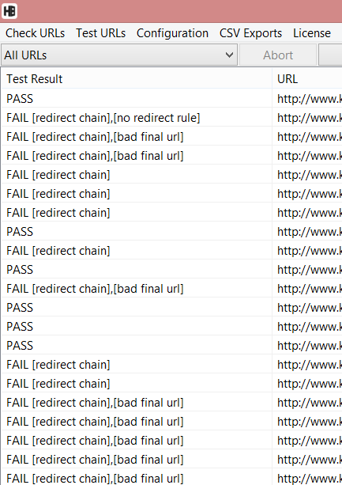Click the URL cell in first PASS row

coord(307,99)
